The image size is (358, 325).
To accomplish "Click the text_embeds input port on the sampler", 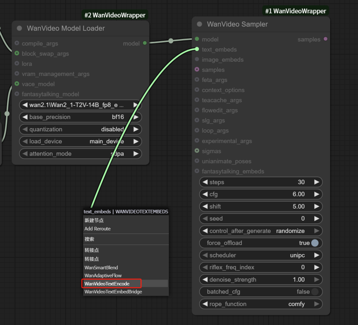I will point(197,49).
